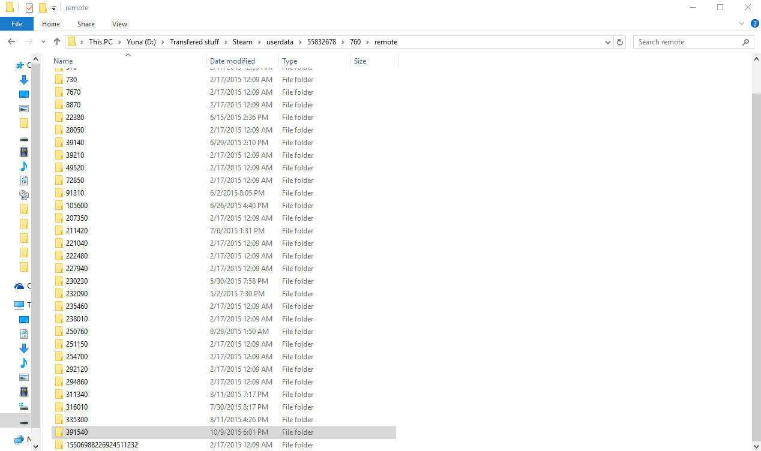Go up one folder level with the Up arrow
761x451 pixels.
coord(57,42)
